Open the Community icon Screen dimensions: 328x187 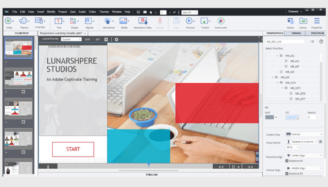[x=221, y=21]
